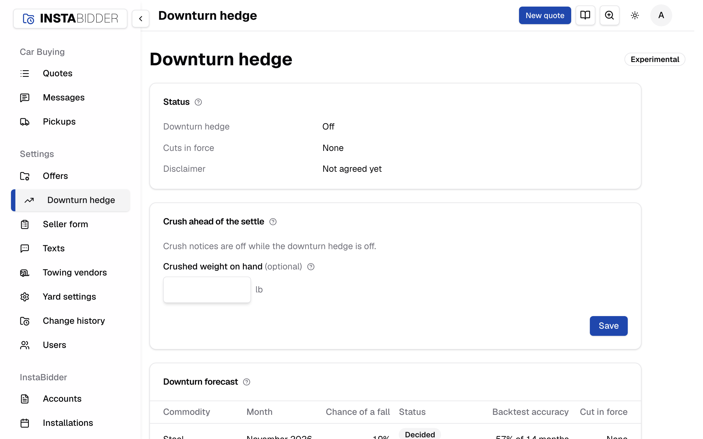The height and width of the screenshot is (439, 703).
Task: Click the Texts chat bubble icon
Action: 25,249
